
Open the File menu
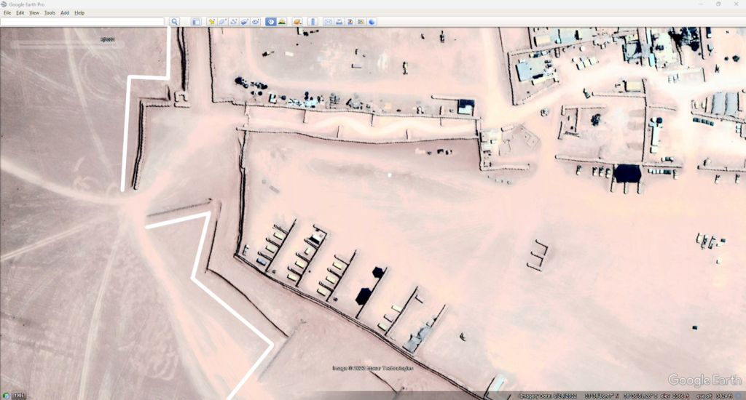coord(7,12)
